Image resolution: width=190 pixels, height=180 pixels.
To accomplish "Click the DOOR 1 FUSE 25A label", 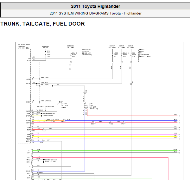I will pyautogui.click(x=116, y=55).
